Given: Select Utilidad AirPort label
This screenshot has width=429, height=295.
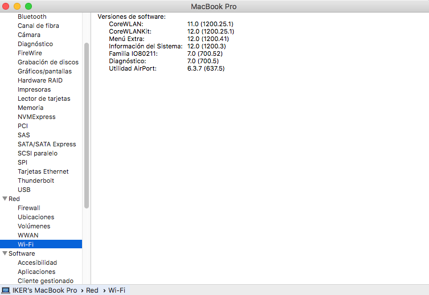Looking at the screenshot, I should (133, 68).
